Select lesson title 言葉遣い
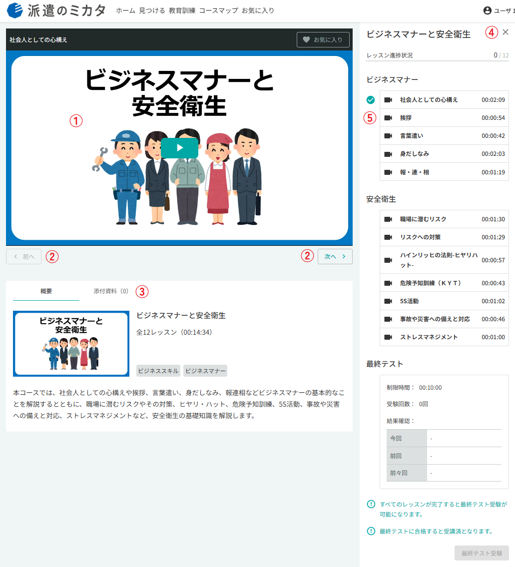The width and height of the screenshot is (515, 567). point(412,136)
